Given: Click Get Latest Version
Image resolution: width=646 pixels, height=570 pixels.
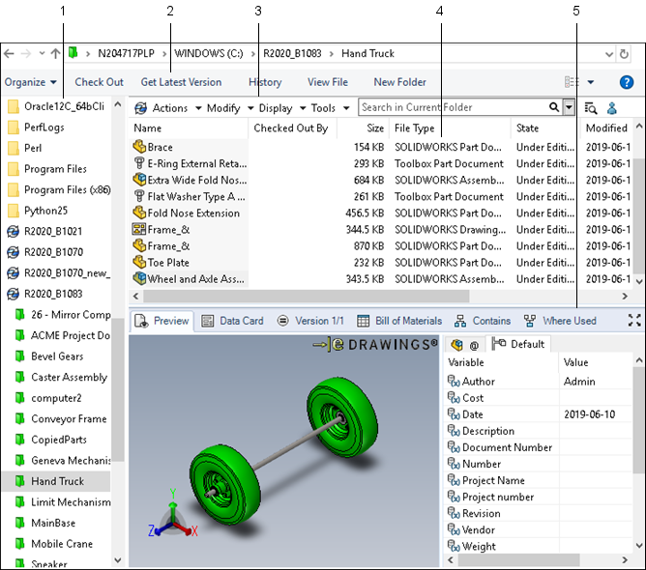Looking at the screenshot, I should pos(181,82).
